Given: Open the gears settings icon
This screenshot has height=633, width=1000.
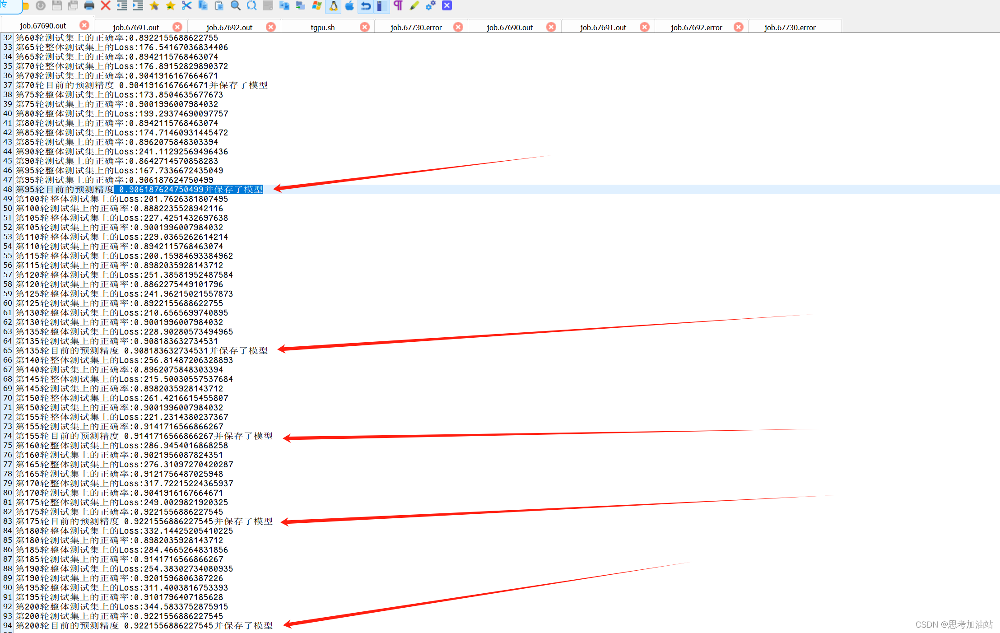Looking at the screenshot, I should click(430, 5).
